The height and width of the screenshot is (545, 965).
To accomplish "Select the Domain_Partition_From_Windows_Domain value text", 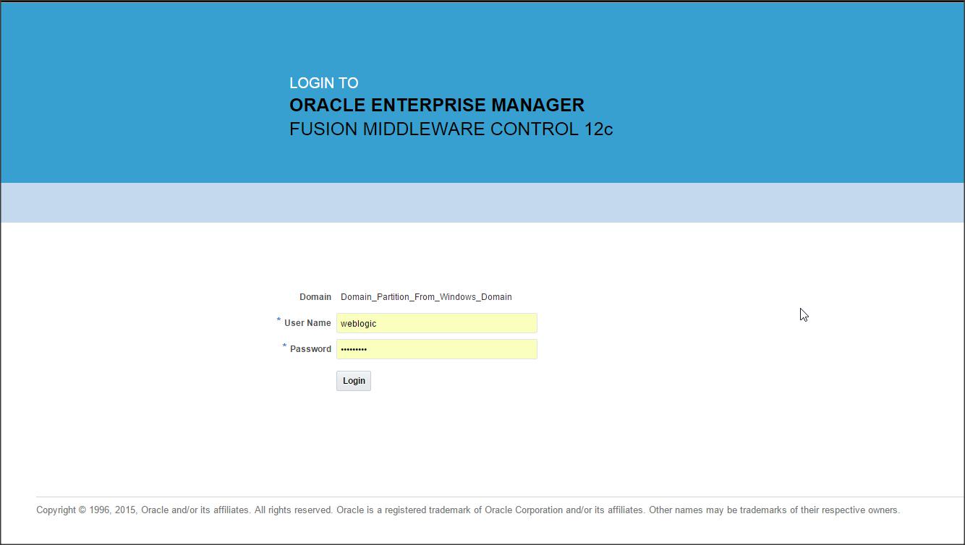I will (x=426, y=297).
